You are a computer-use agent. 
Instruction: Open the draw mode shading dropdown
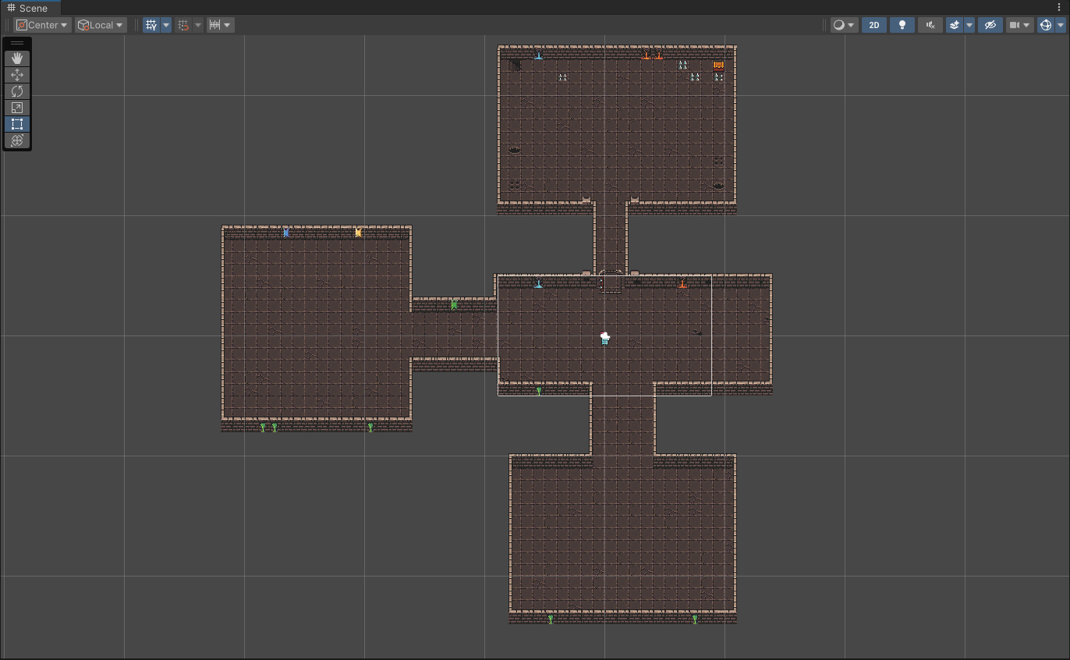[x=843, y=25]
